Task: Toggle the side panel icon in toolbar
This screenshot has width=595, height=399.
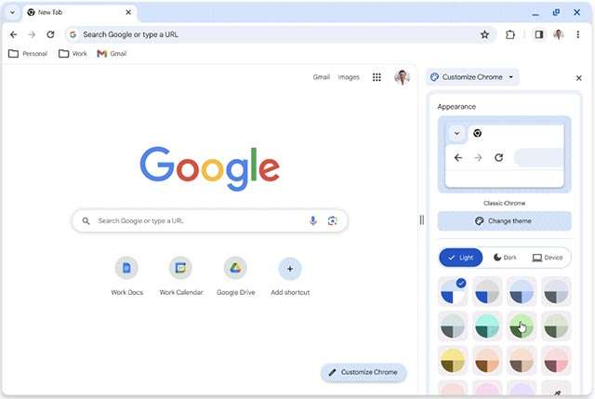Action: click(539, 35)
